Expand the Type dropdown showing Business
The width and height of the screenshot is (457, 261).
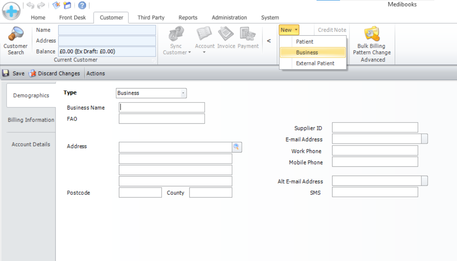point(183,93)
